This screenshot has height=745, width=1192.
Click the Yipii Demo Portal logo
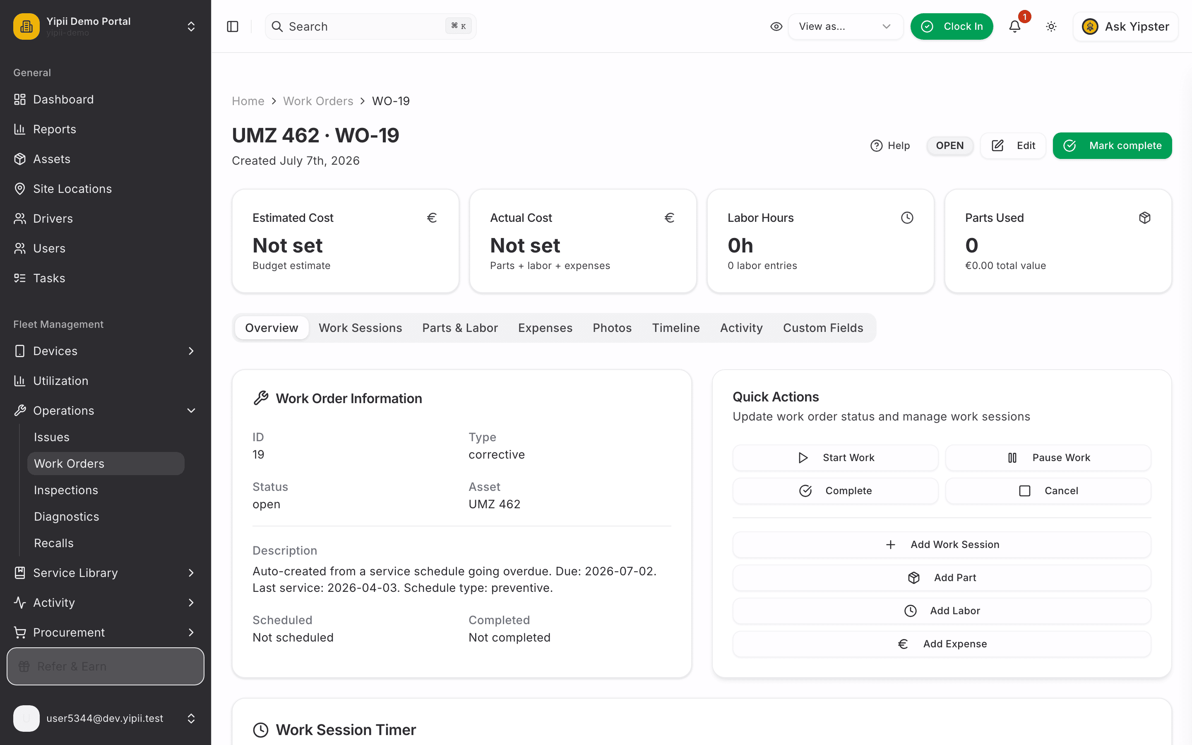[26, 26]
